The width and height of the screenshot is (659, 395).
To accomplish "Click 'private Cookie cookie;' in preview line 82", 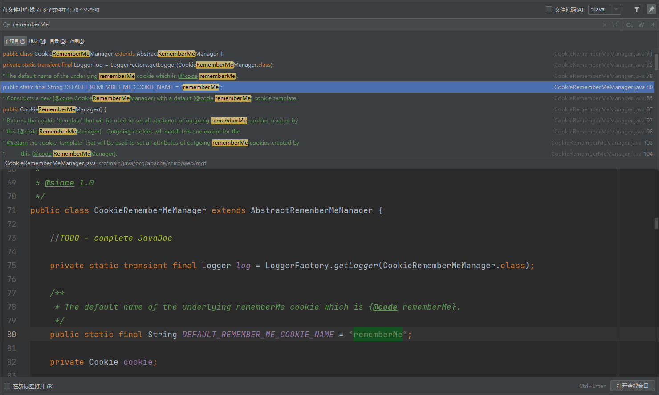I will (x=103, y=362).
